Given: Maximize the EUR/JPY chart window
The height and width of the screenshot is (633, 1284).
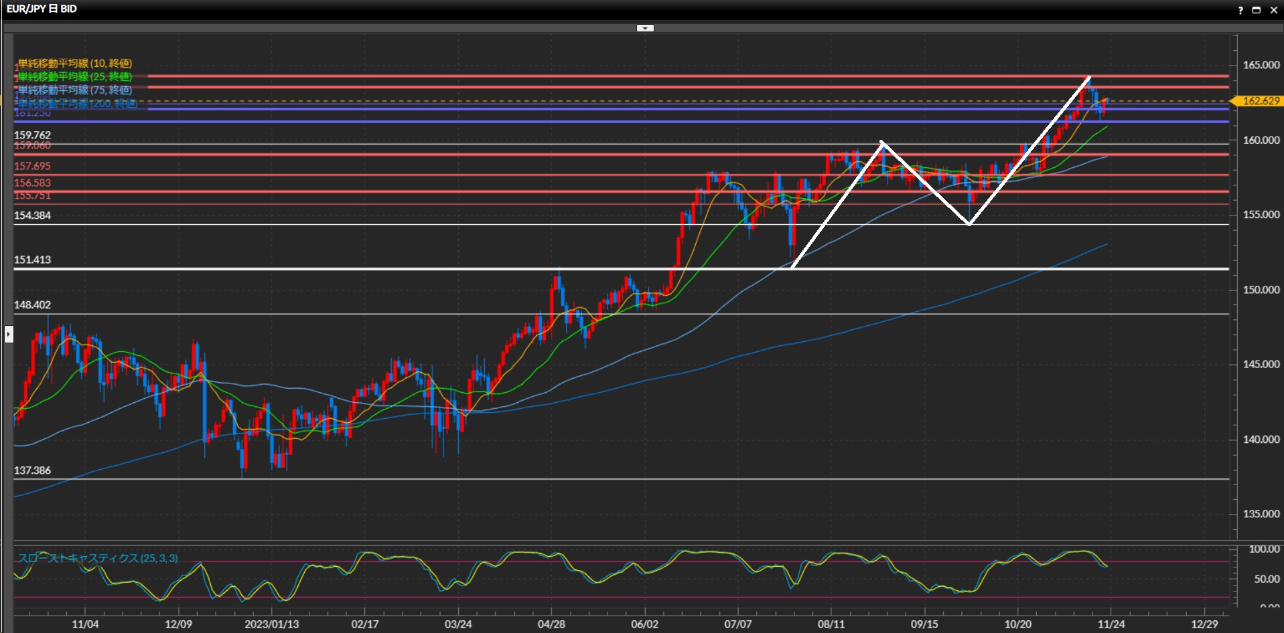Looking at the screenshot, I should coord(1257,10).
